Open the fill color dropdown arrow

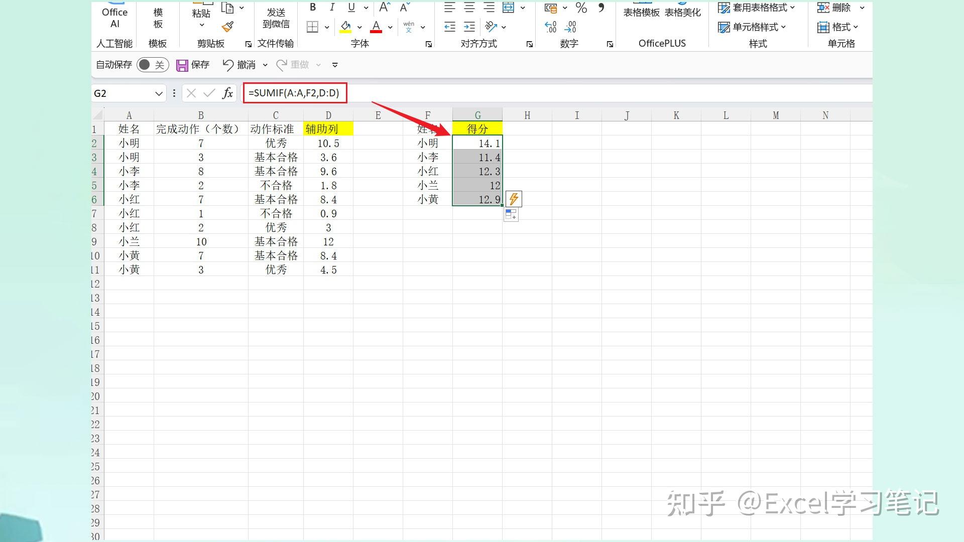pyautogui.click(x=359, y=27)
